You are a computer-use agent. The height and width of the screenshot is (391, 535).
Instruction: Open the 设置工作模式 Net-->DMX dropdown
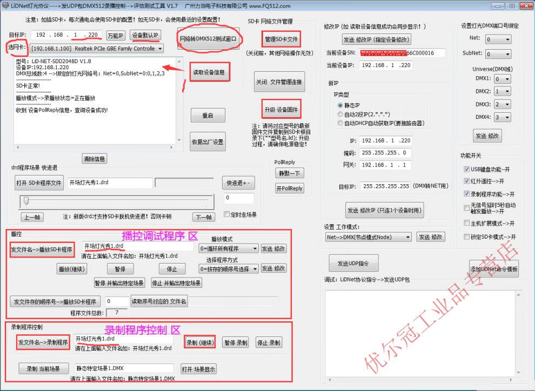pyautogui.click(x=368, y=237)
